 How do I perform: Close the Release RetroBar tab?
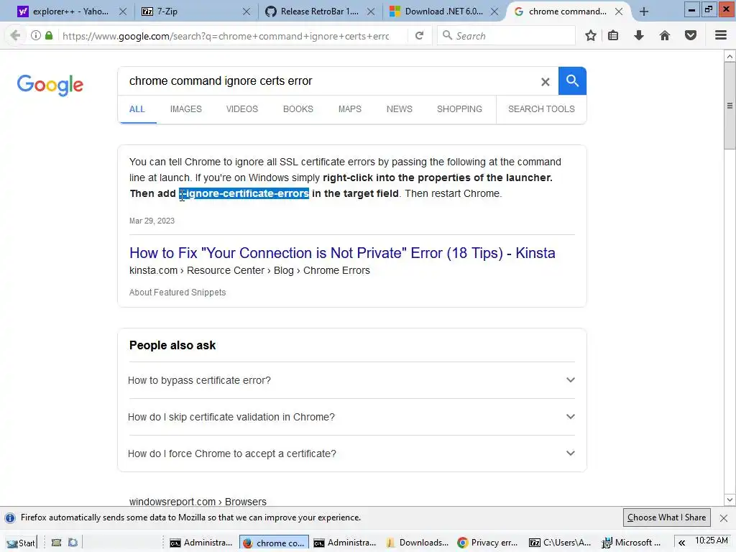point(371,11)
